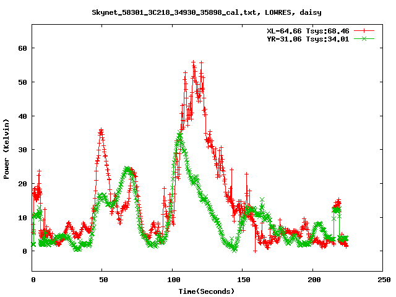Viewport: 396px width, 297px height.
Task: Click the green legend line sample
Action: point(364,39)
